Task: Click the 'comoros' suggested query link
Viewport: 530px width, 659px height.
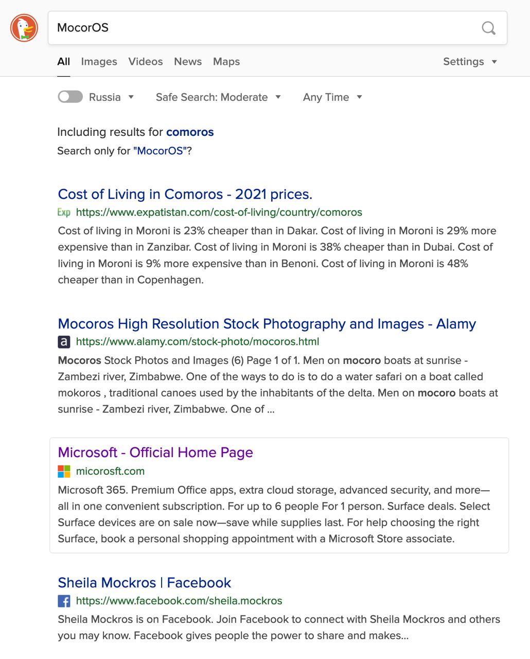Action: [190, 132]
